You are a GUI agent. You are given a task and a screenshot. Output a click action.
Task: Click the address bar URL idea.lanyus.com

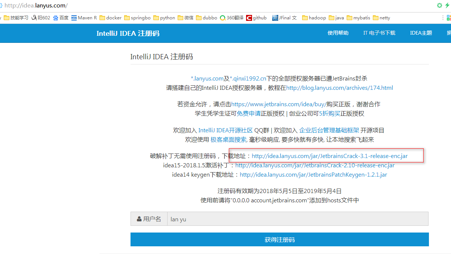[x=36, y=6]
